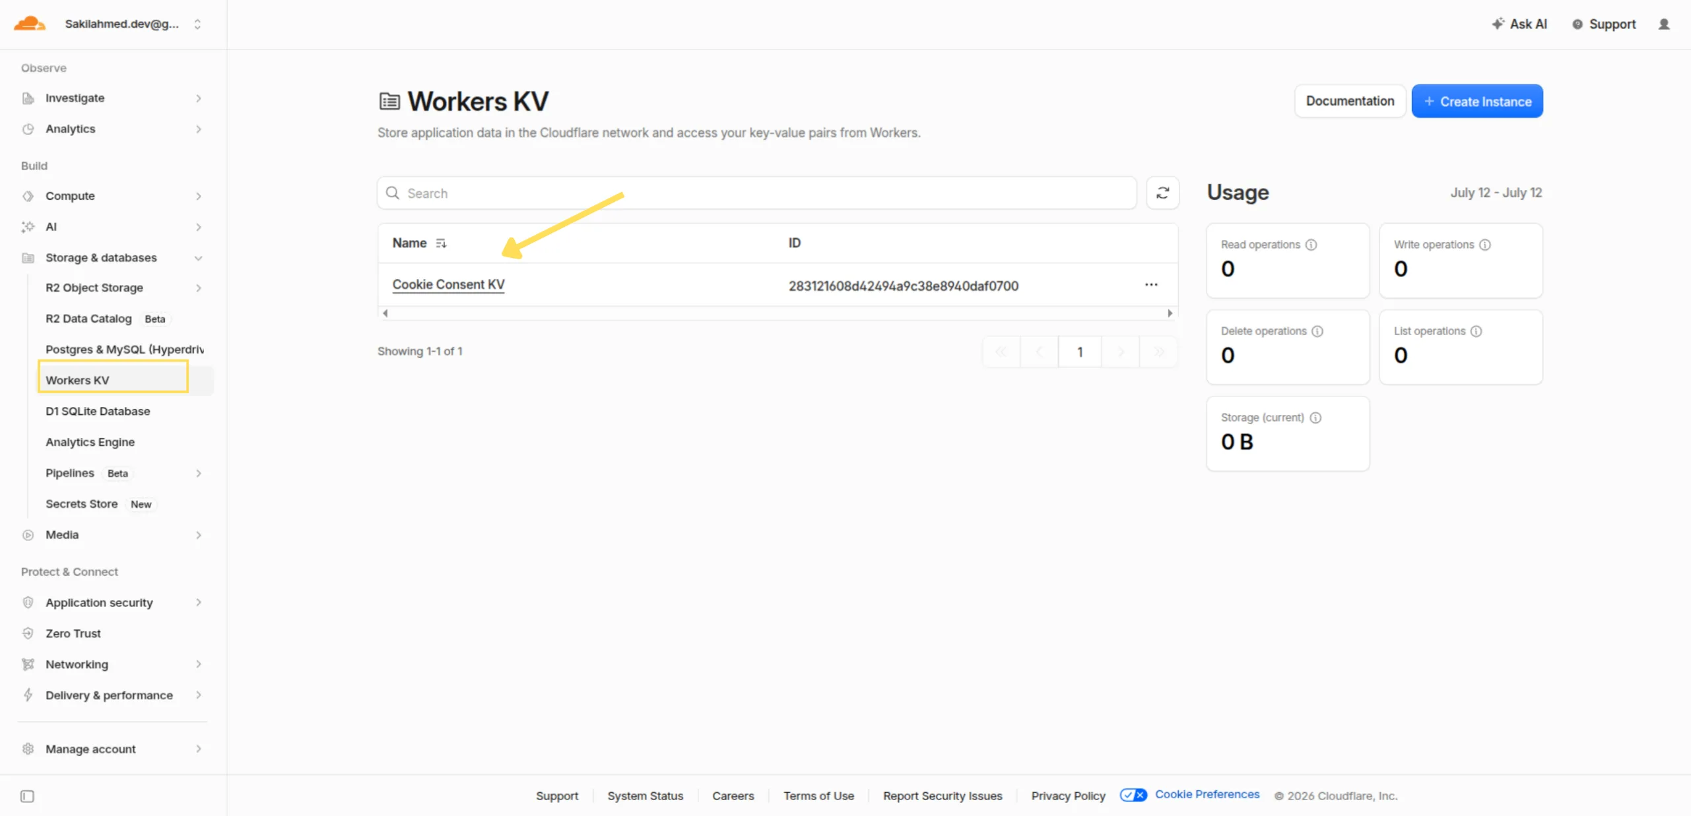Select pagination page 1

(x=1079, y=352)
